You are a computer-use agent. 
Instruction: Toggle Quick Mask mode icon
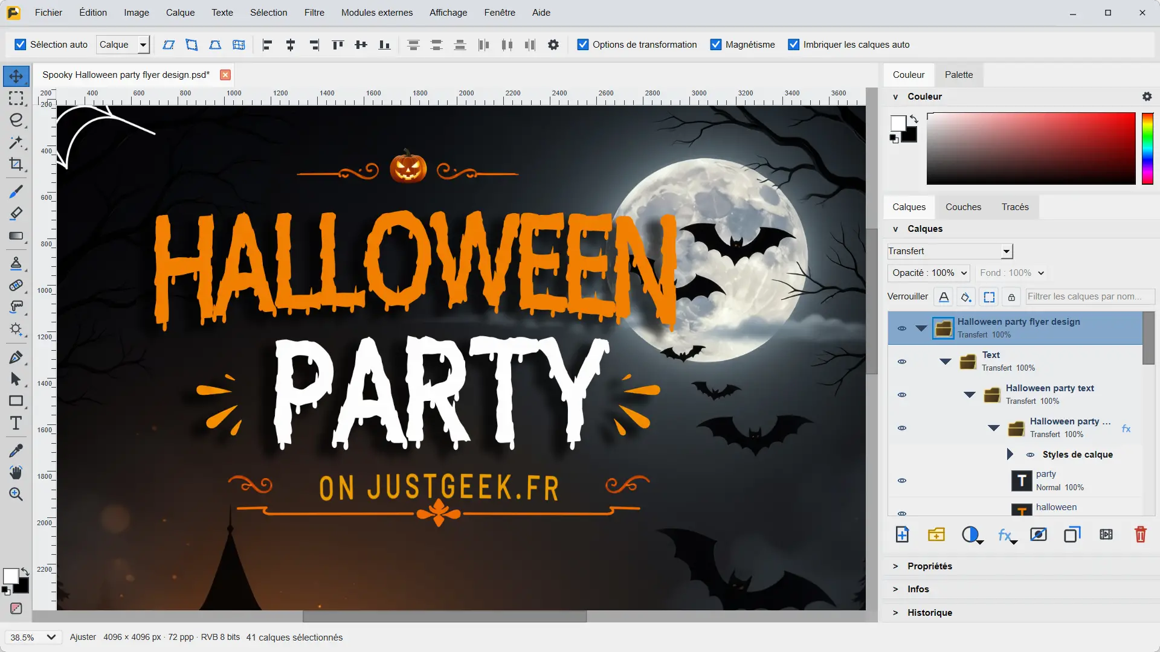click(16, 609)
